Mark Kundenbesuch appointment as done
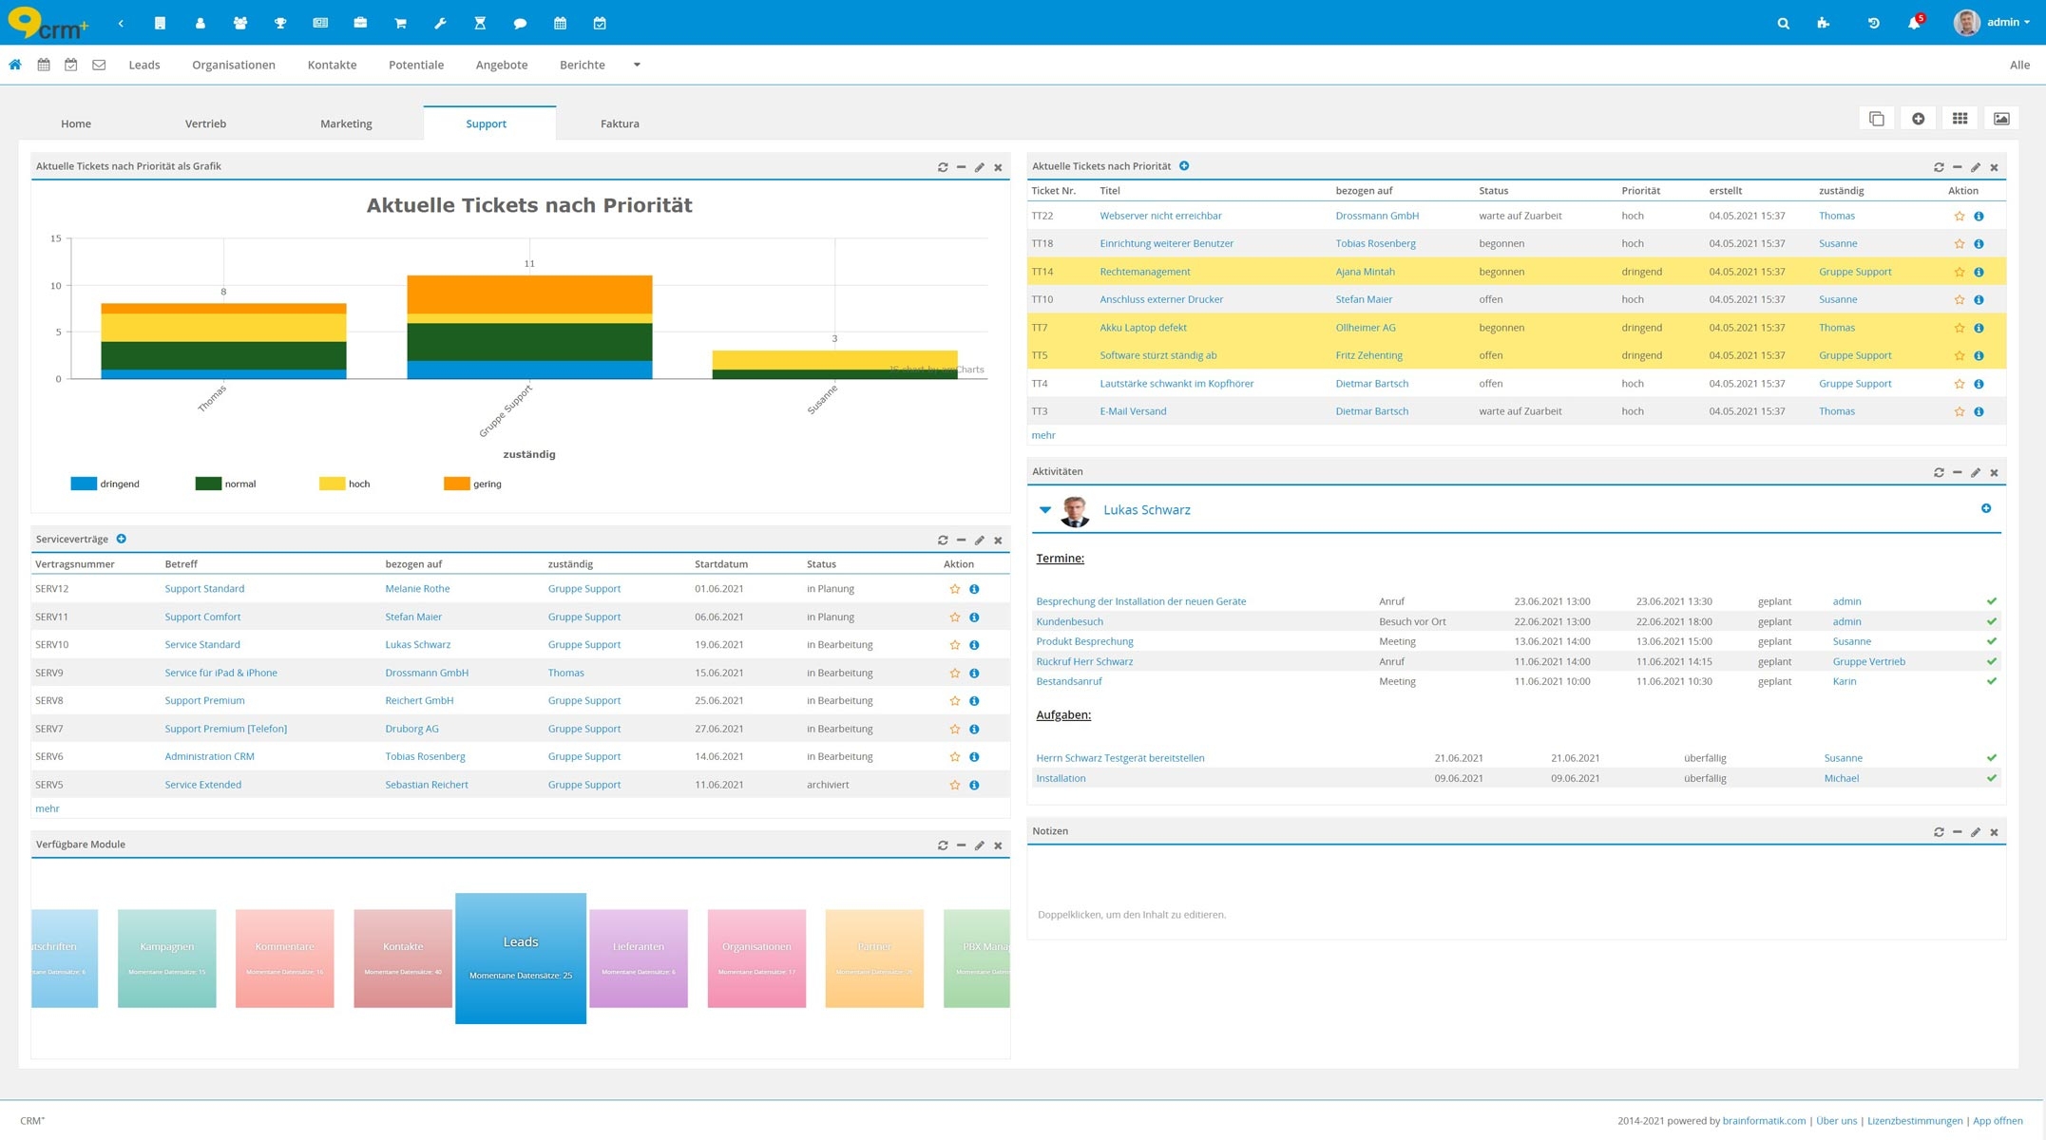Image resolution: width=2046 pixels, height=1140 pixels. (1991, 621)
